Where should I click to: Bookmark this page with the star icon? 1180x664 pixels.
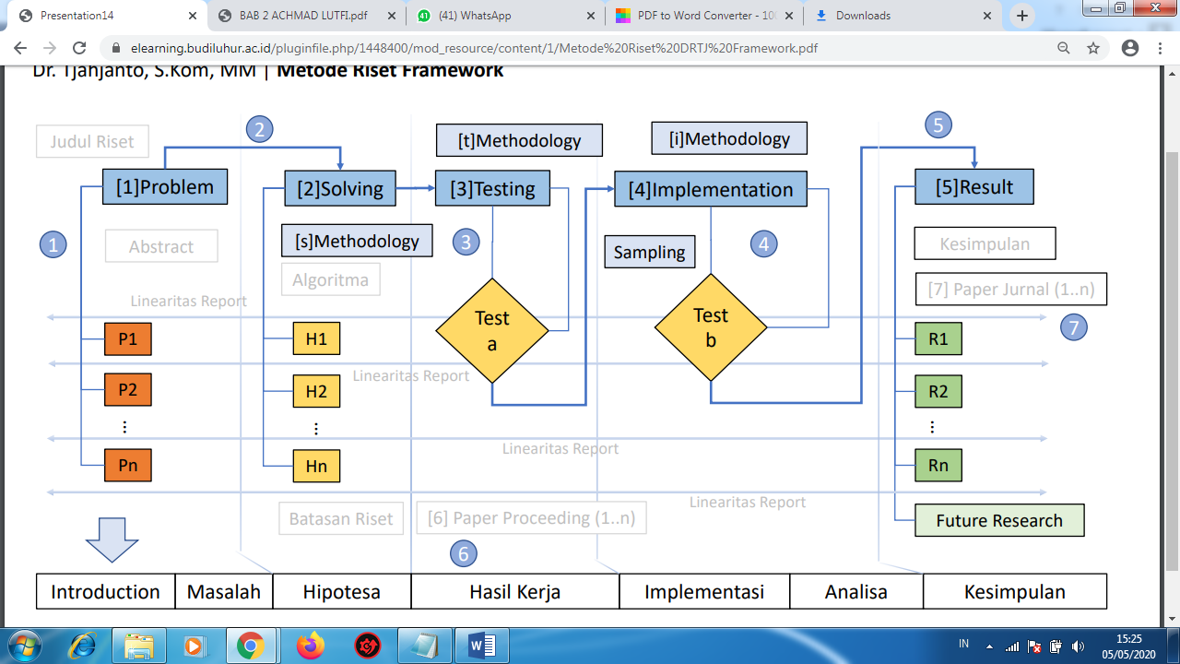[x=1093, y=47]
